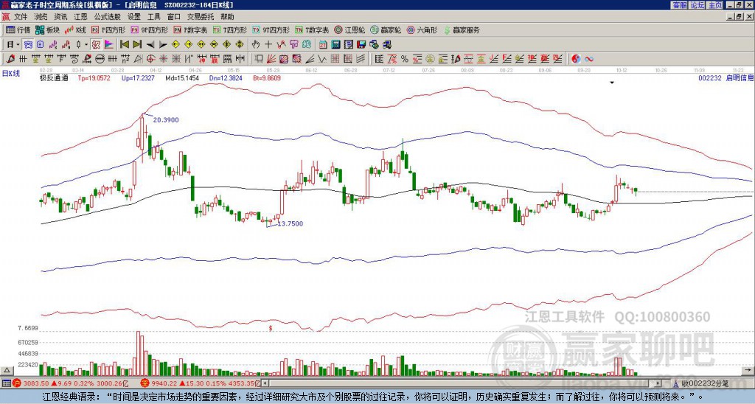Screen dimensions: 755x404
Task: Select the circle with horizontal lines tool
Action: (100, 59)
